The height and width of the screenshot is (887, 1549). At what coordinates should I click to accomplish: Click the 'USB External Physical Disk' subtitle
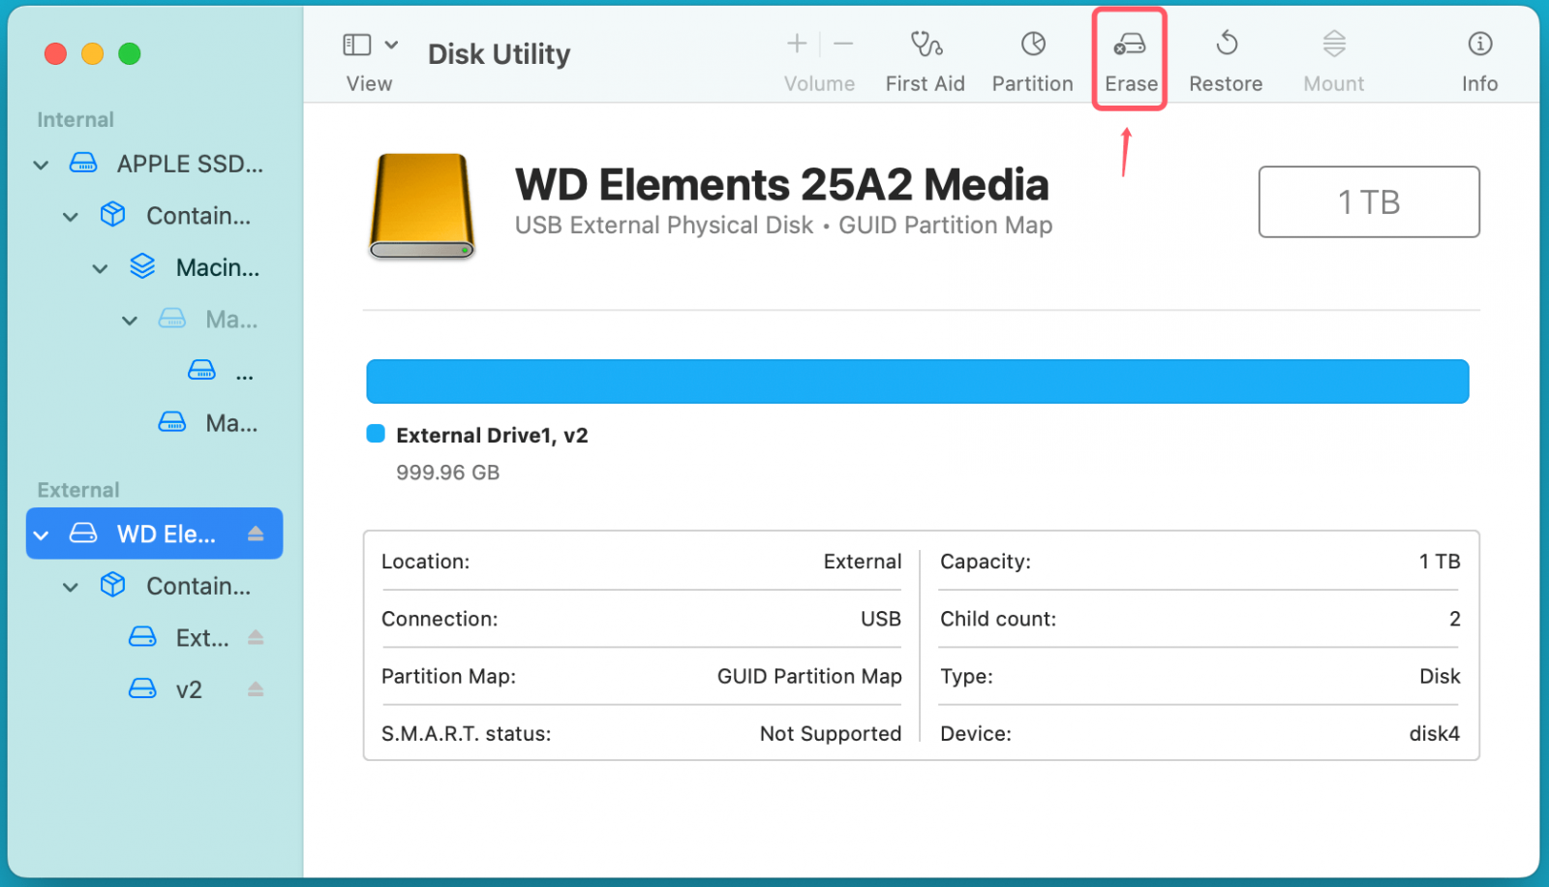click(x=663, y=225)
